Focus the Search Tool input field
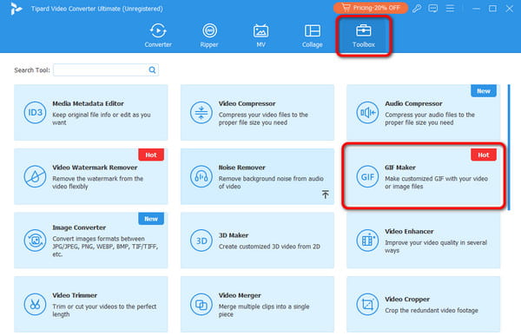This screenshot has width=521, height=336. (106, 69)
